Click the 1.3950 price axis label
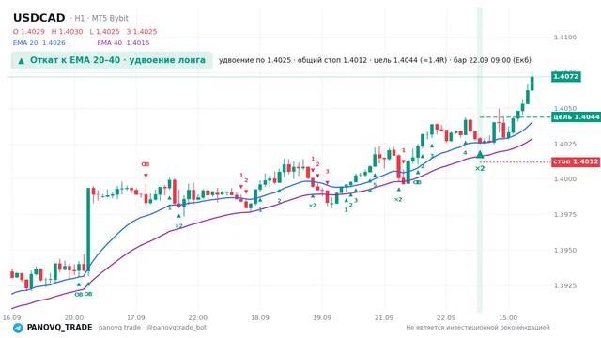Viewport: 601px width, 338px height. click(x=565, y=250)
